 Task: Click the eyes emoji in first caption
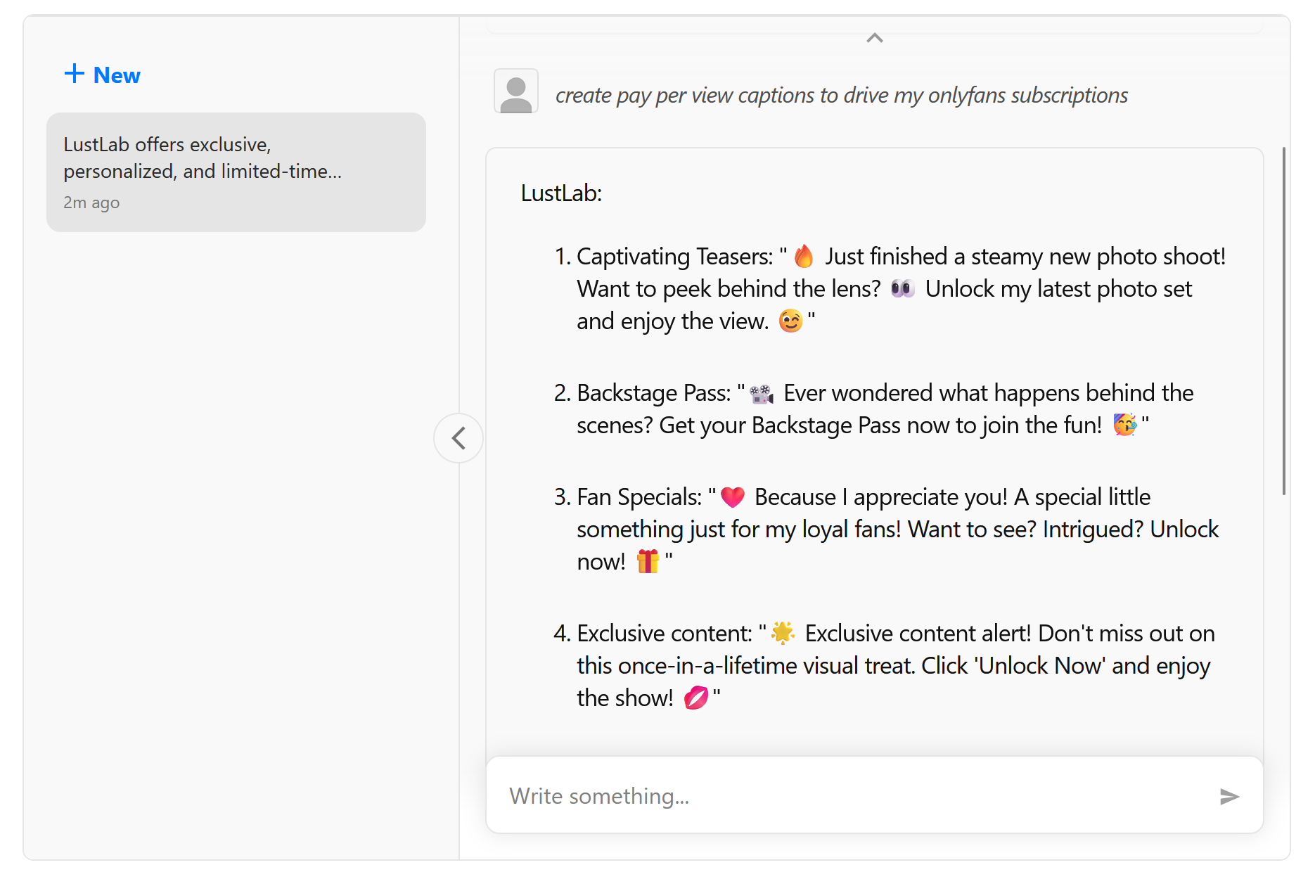click(x=902, y=289)
